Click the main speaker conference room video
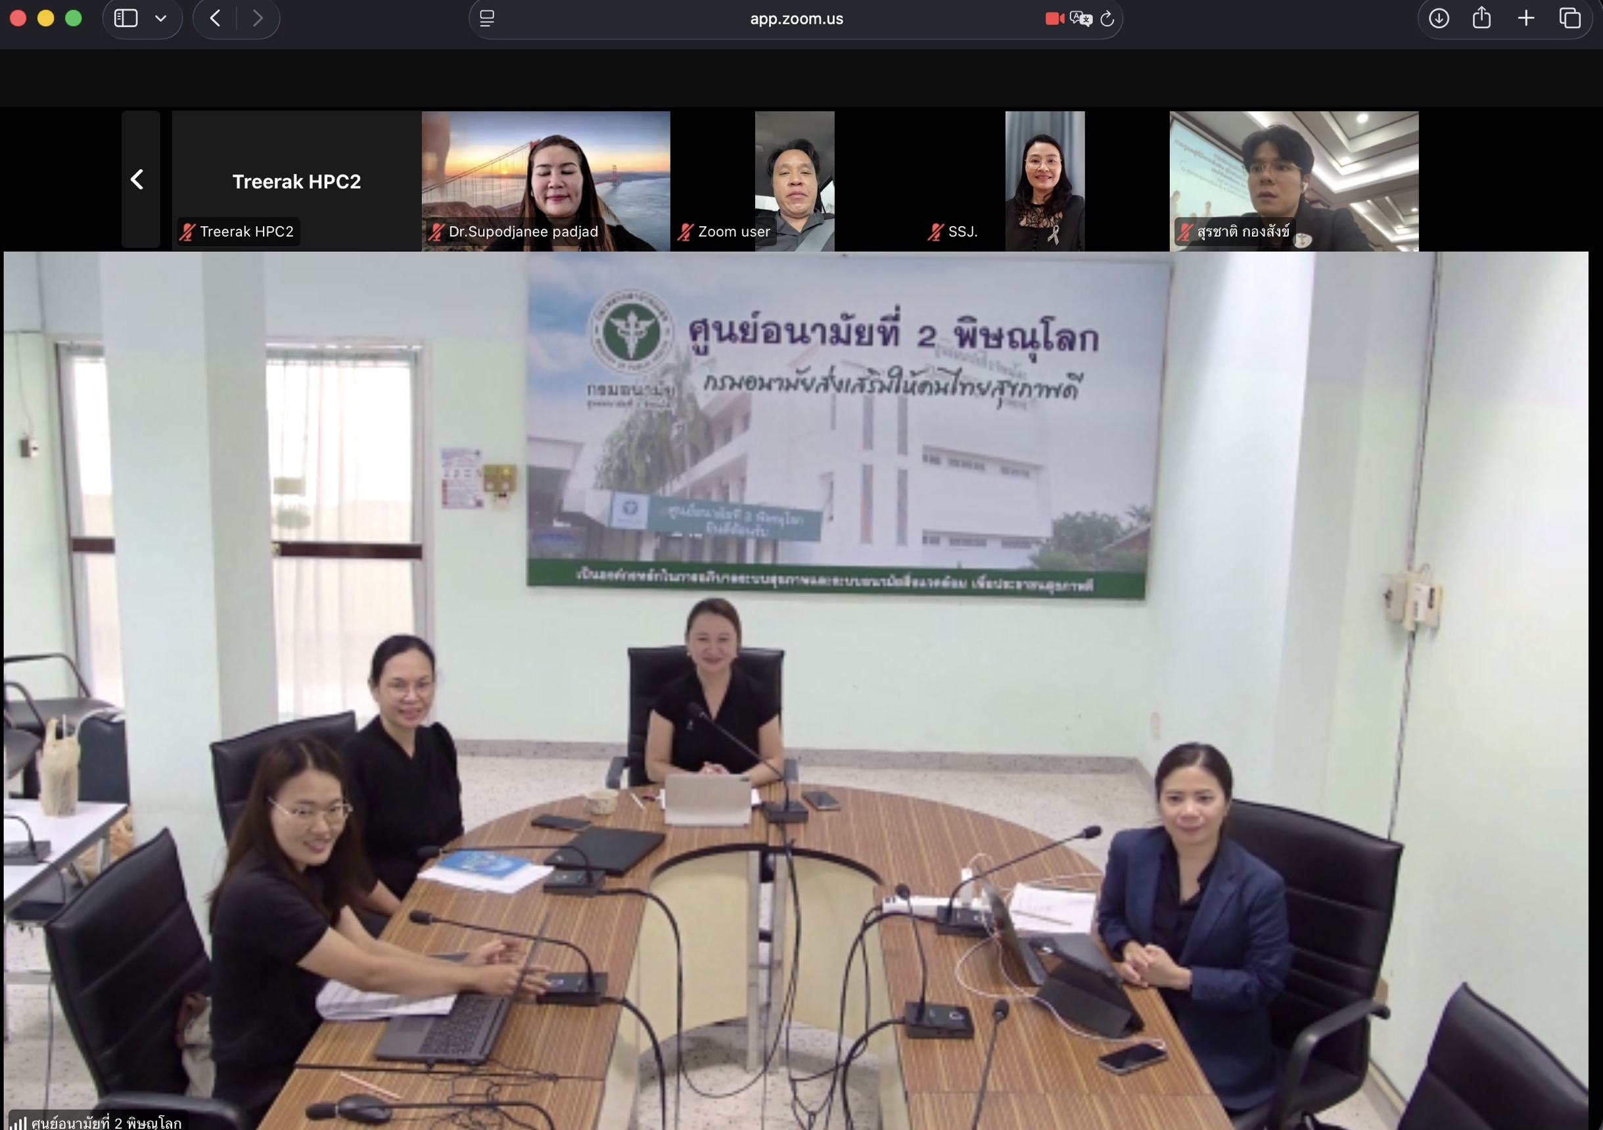This screenshot has width=1603, height=1130. (x=796, y=691)
